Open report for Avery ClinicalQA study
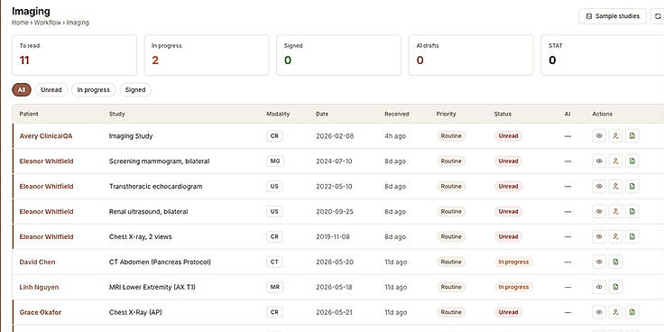The height and width of the screenshot is (332, 664). 632,136
